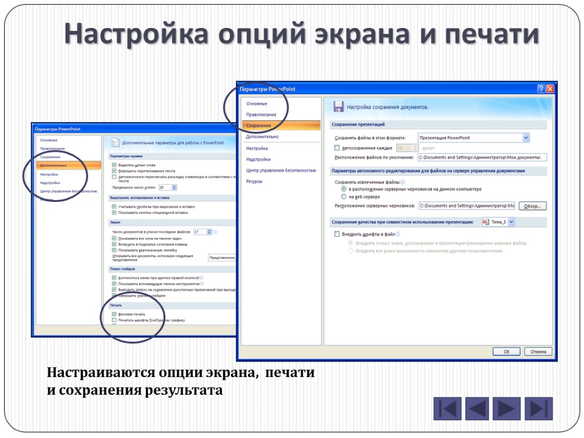Click info icon beside Внедрить шрифты в файл

coord(398,234)
